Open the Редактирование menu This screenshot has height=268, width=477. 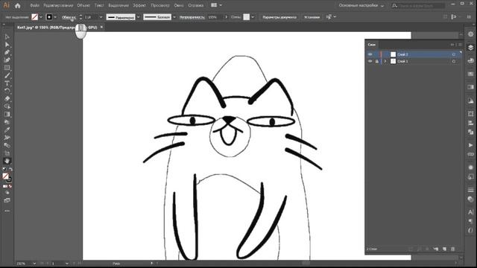point(58,5)
